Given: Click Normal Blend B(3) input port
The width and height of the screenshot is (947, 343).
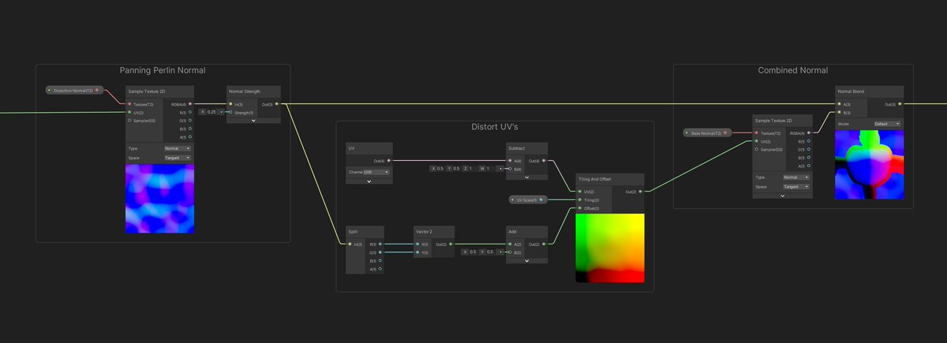Looking at the screenshot, I should click(840, 113).
